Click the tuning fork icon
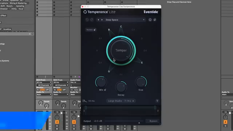233x131 pixels. [157, 101]
